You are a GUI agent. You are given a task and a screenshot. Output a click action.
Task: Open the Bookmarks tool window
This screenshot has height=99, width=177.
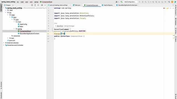(1, 95)
